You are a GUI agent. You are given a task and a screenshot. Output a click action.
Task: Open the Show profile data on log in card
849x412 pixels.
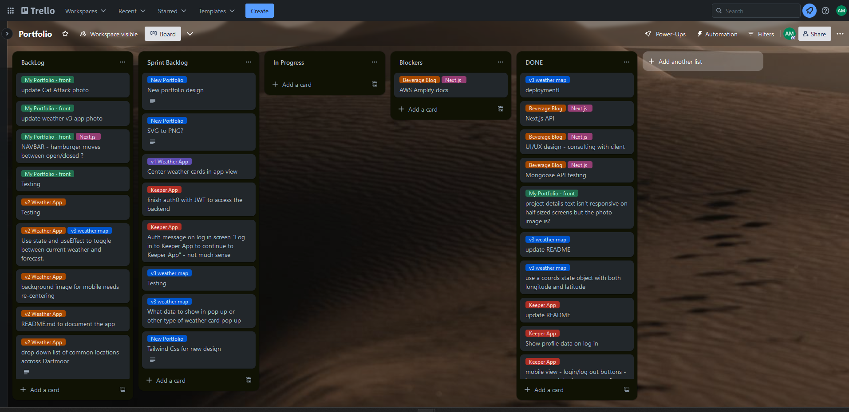[x=577, y=338]
